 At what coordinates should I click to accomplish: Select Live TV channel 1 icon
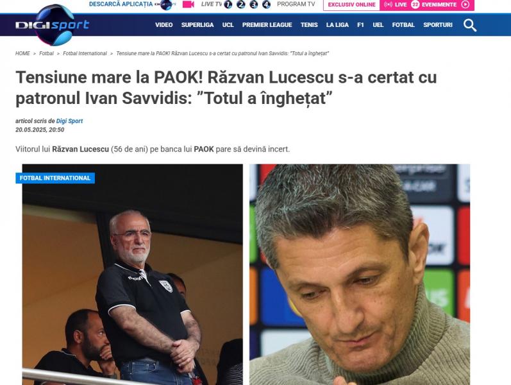click(x=228, y=4)
